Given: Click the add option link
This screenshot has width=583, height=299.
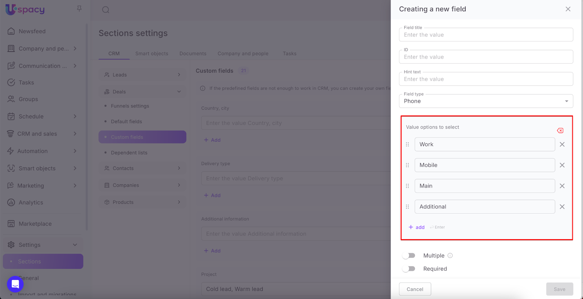Looking at the screenshot, I should pyautogui.click(x=416, y=227).
